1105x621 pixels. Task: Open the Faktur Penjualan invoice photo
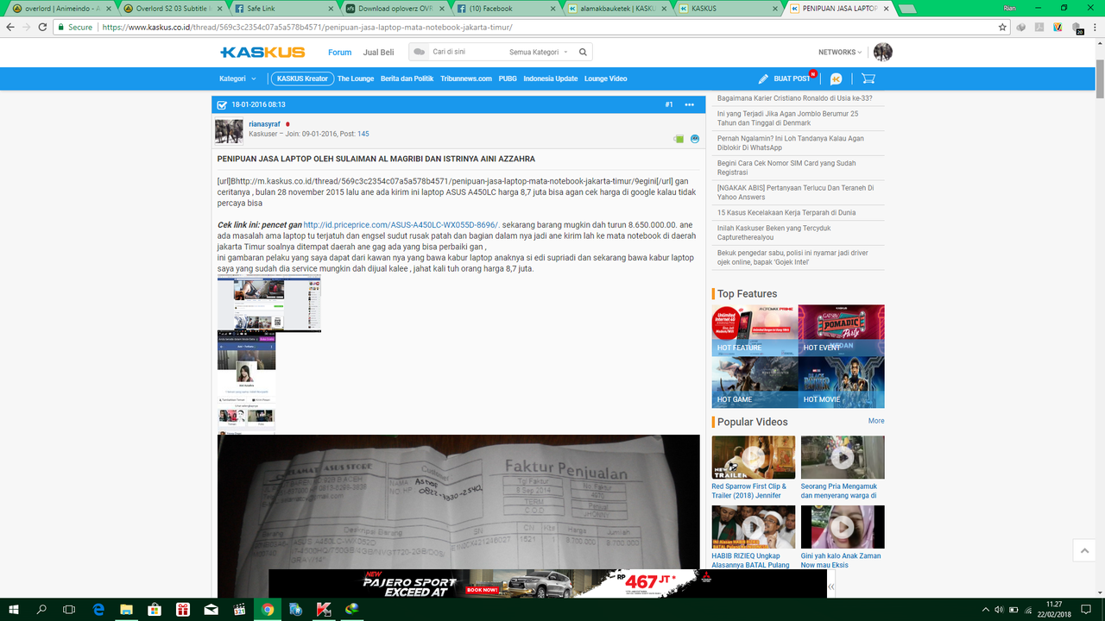tap(458, 516)
